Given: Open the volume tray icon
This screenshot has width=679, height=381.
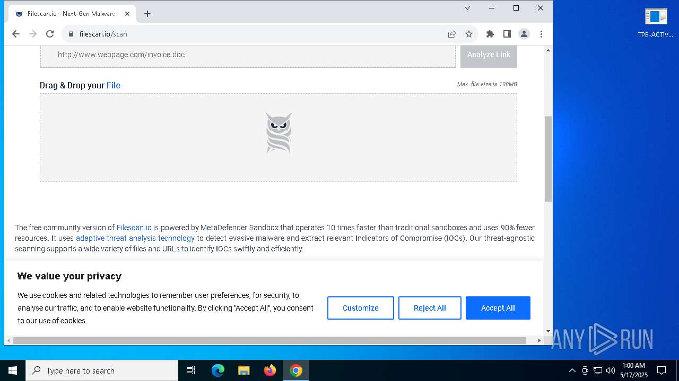Looking at the screenshot, I should (611, 370).
